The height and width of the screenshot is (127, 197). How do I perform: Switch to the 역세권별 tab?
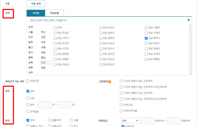pyautogui.click(x=54, y=13)
